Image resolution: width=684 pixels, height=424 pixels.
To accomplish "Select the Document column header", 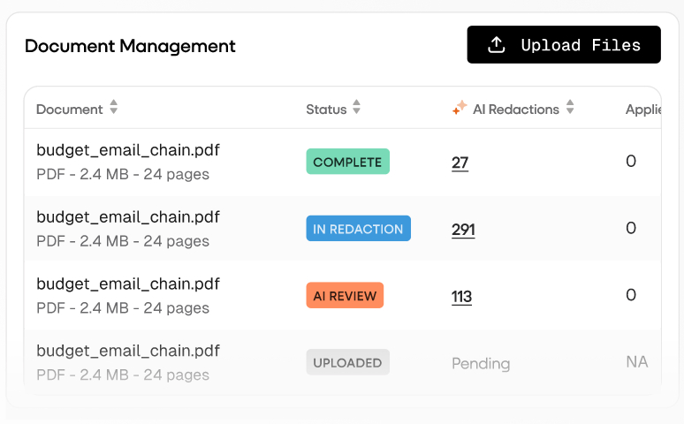I will click(69, 109).
